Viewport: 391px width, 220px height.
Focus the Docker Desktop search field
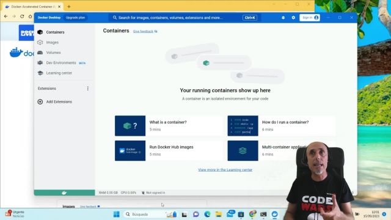click(x=185, y=18)
